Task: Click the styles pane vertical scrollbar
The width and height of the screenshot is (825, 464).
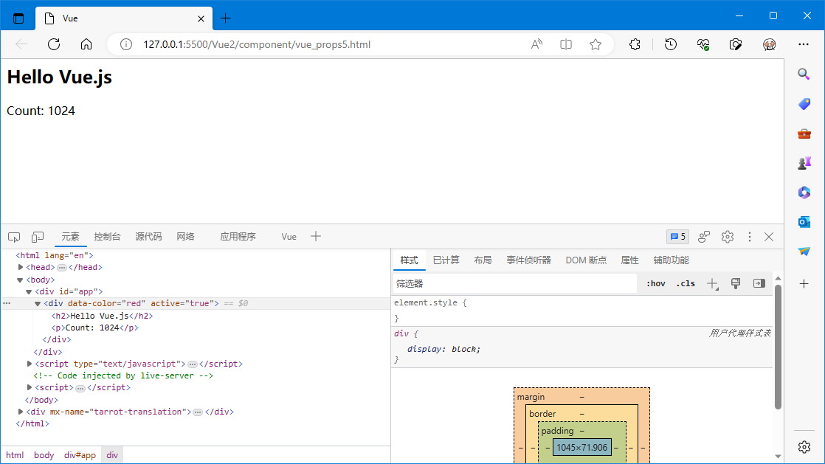Action: click(779, 346)
